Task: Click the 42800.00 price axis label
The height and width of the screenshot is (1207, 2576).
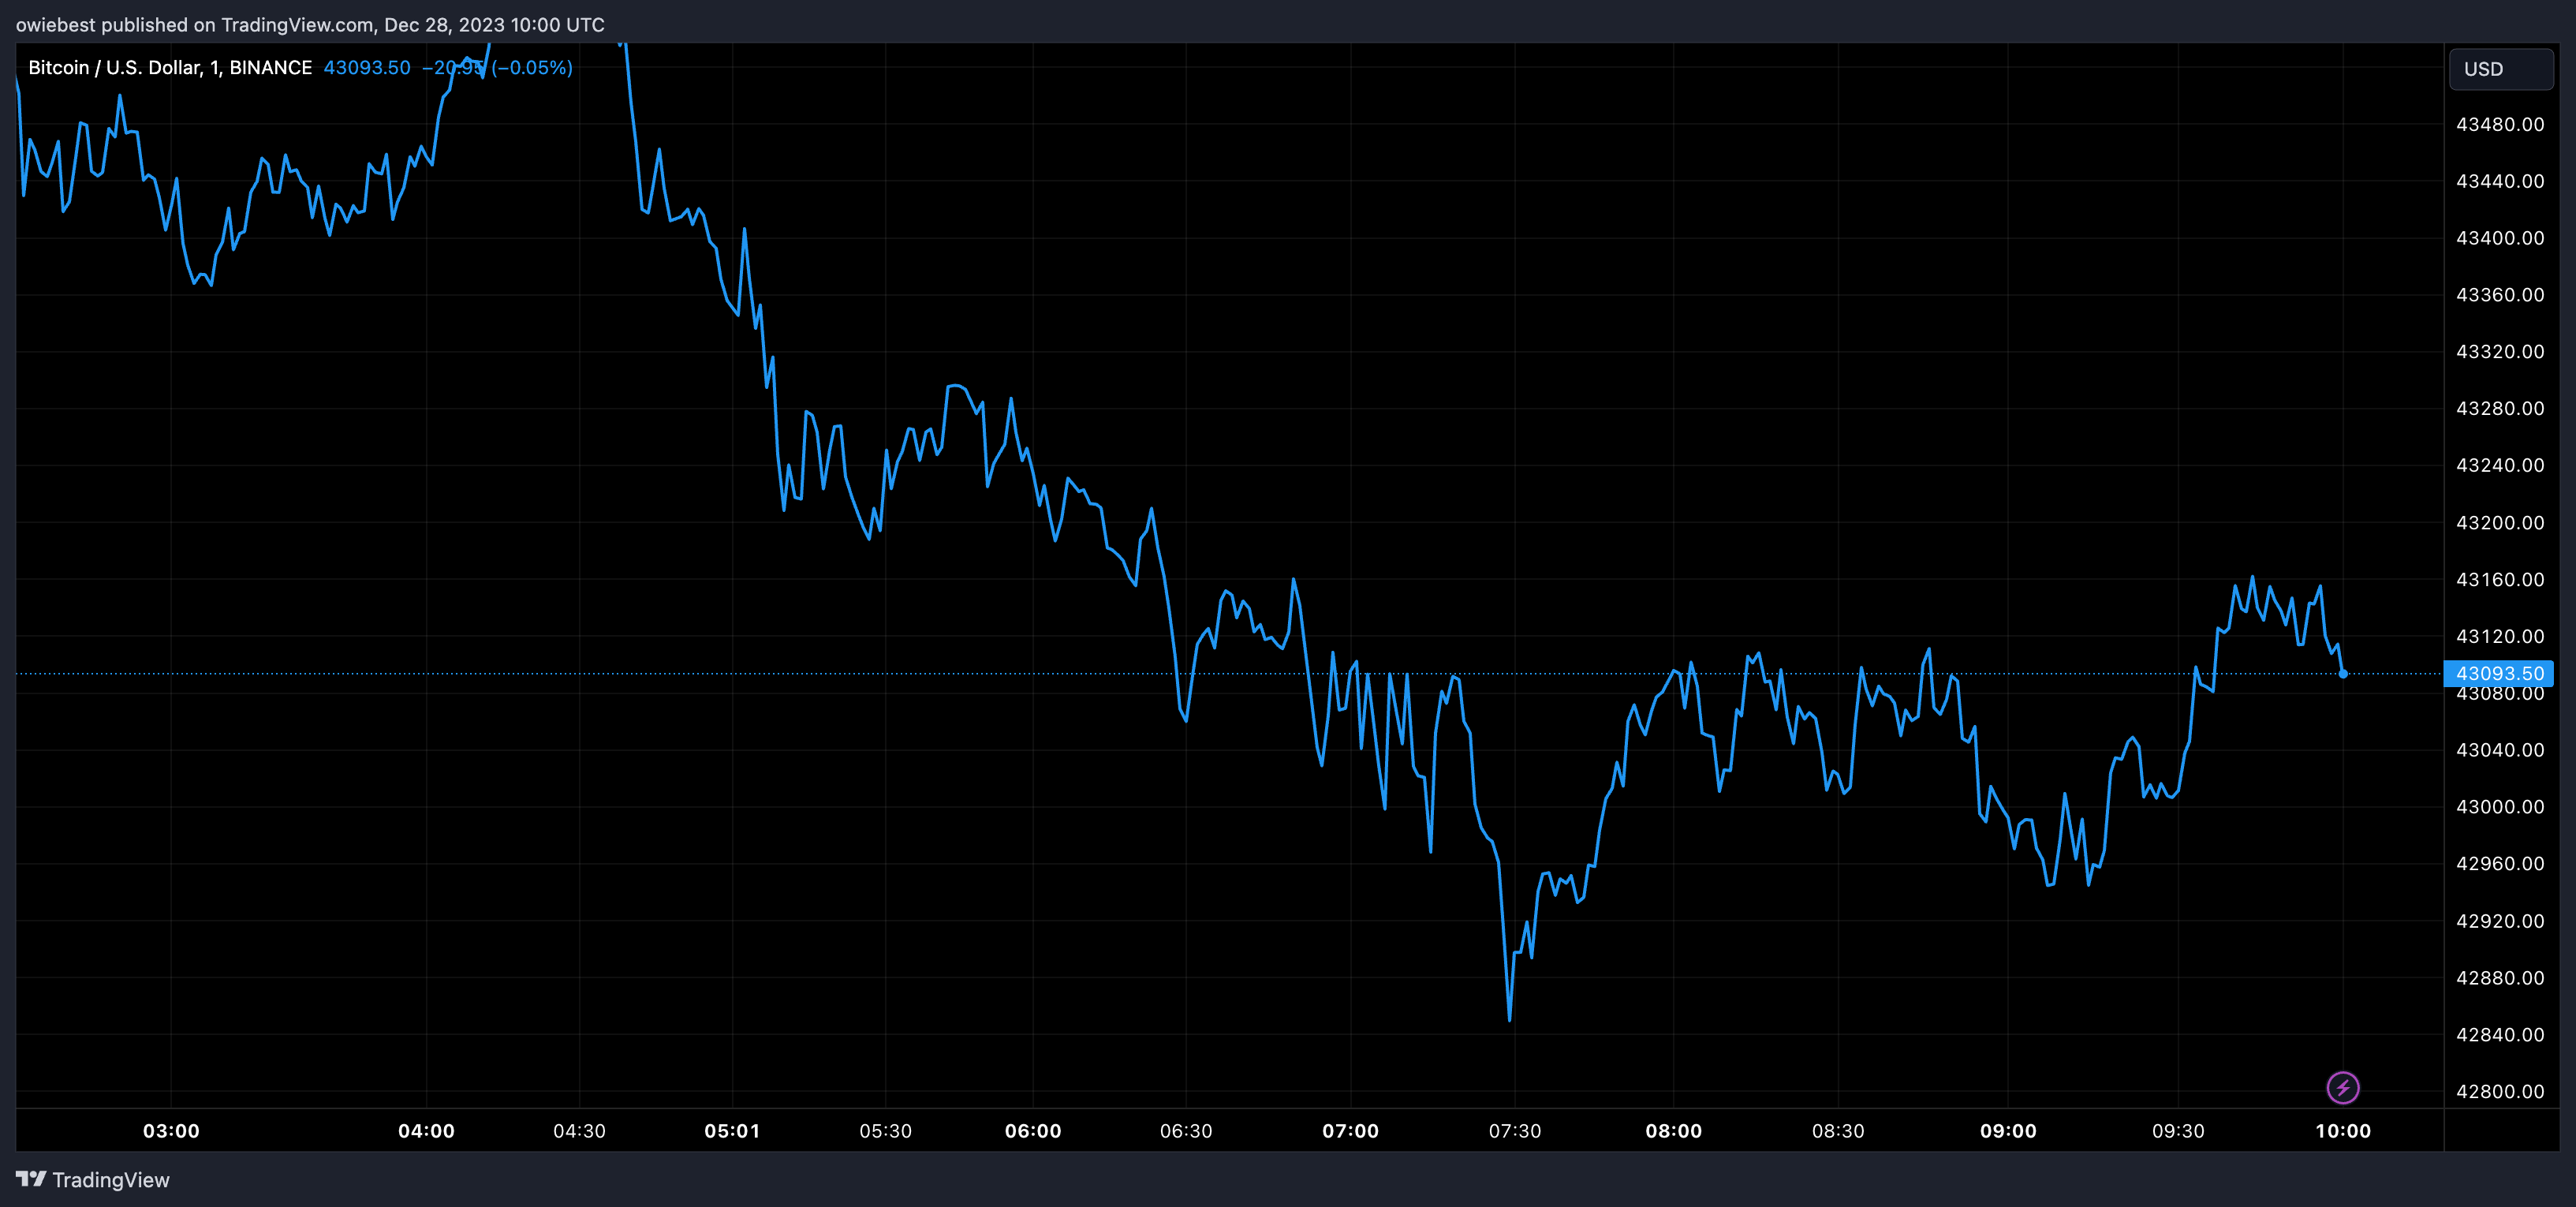Action: tap(2500, 1091)
